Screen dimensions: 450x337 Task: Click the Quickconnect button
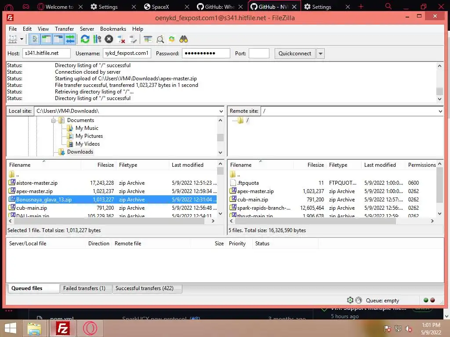pyautogui.click(x=295, y=54)
